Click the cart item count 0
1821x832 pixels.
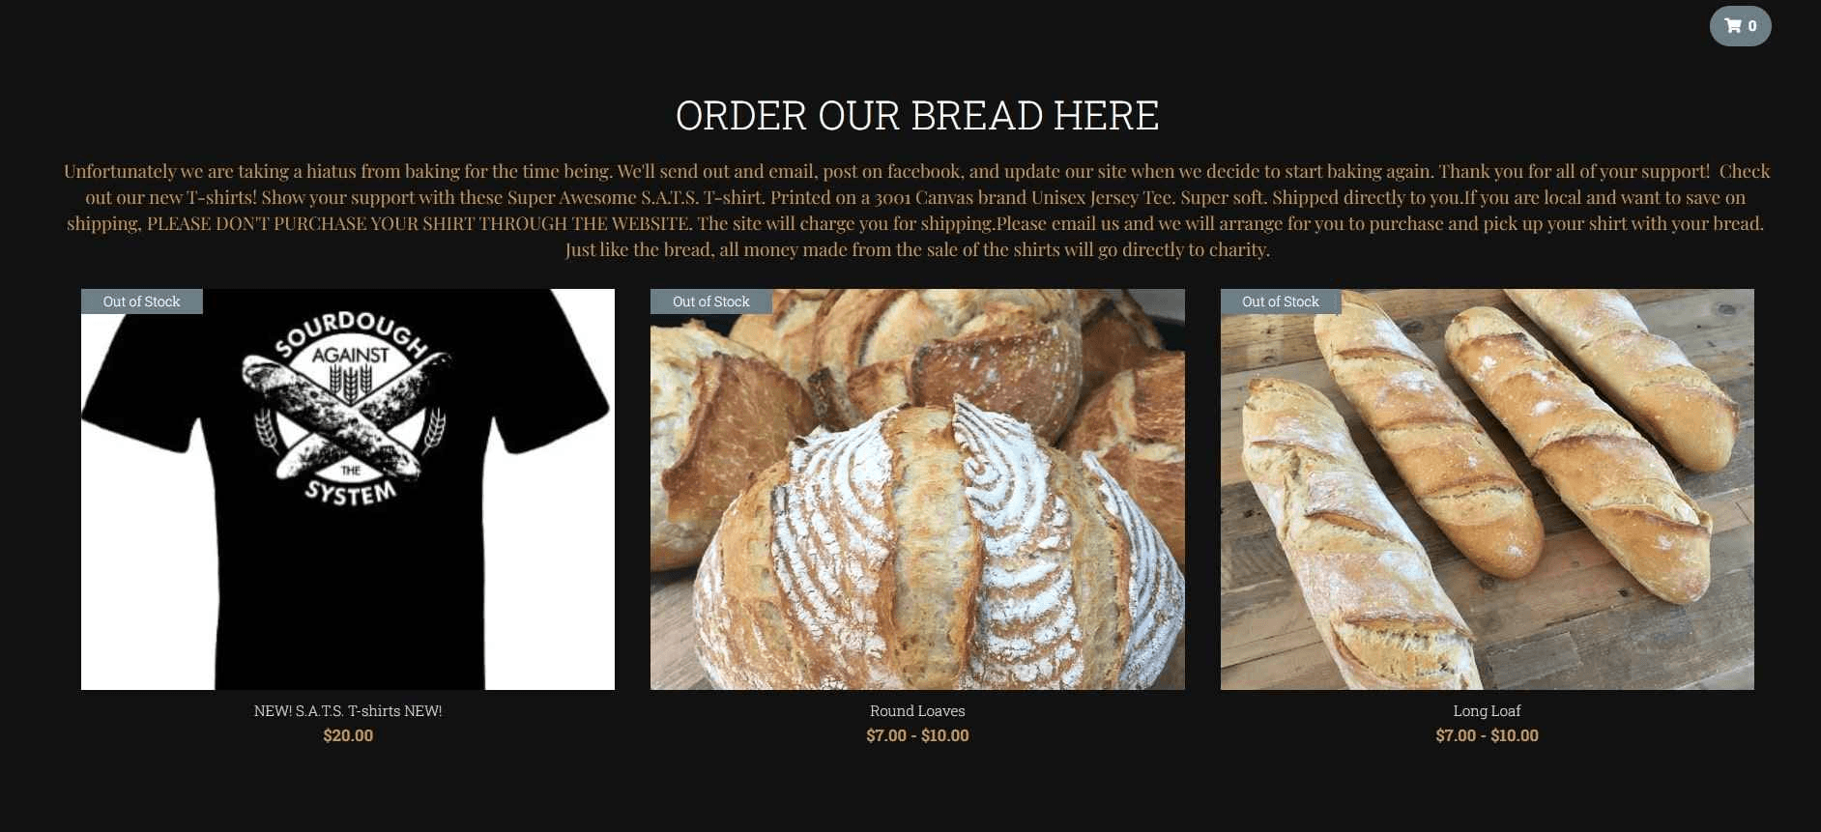1752,26
